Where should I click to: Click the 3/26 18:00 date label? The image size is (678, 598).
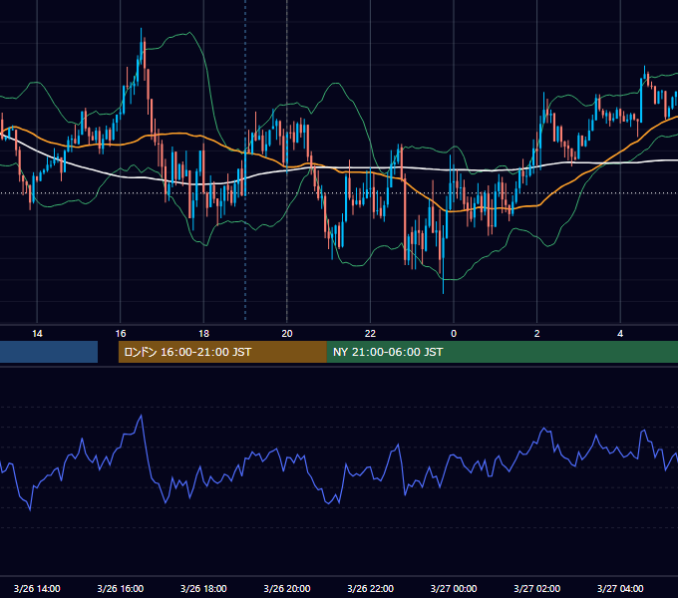[203, 588]
